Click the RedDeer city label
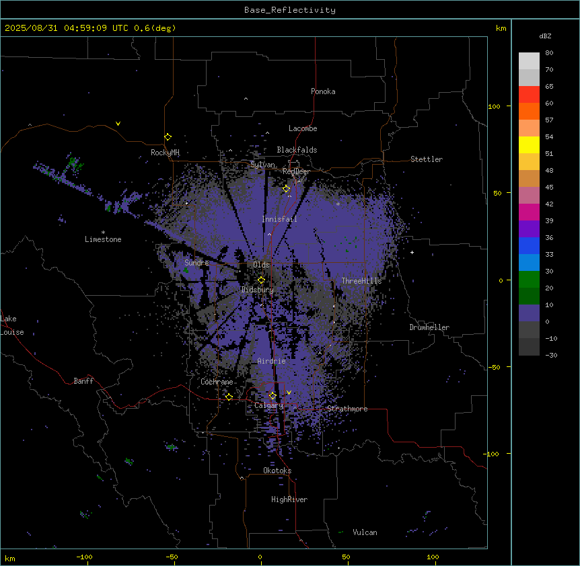 [x=296, y=171]
